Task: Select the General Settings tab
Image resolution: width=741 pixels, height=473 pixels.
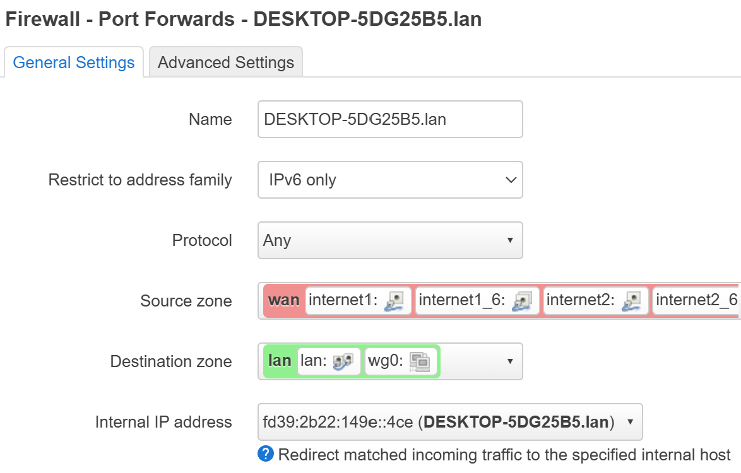Action: click(x=74, y=62)
